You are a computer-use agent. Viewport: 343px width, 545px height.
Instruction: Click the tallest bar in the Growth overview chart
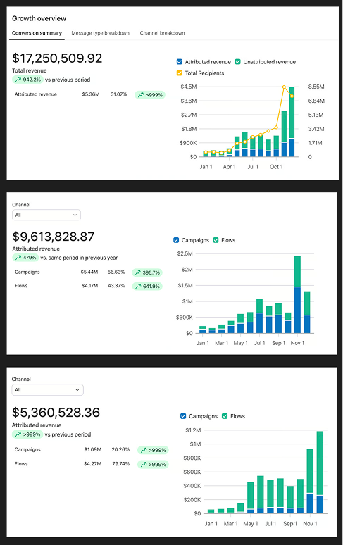tap(292, 122)
